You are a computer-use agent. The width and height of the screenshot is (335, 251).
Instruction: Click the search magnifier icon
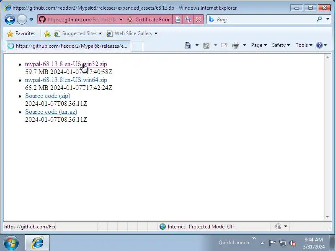319,19
